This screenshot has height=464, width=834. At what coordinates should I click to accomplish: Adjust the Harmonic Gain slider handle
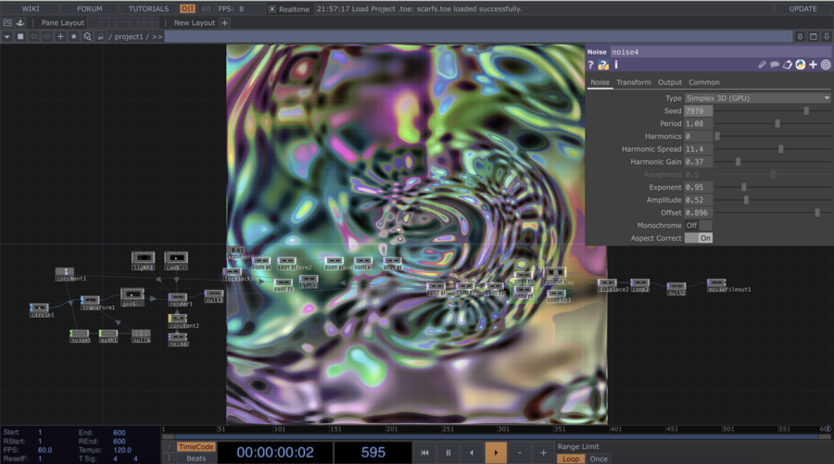pos(738,161)
